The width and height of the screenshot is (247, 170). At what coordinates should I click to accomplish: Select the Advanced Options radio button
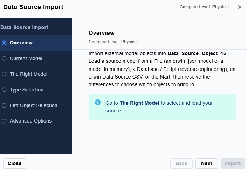pos(4,121)
